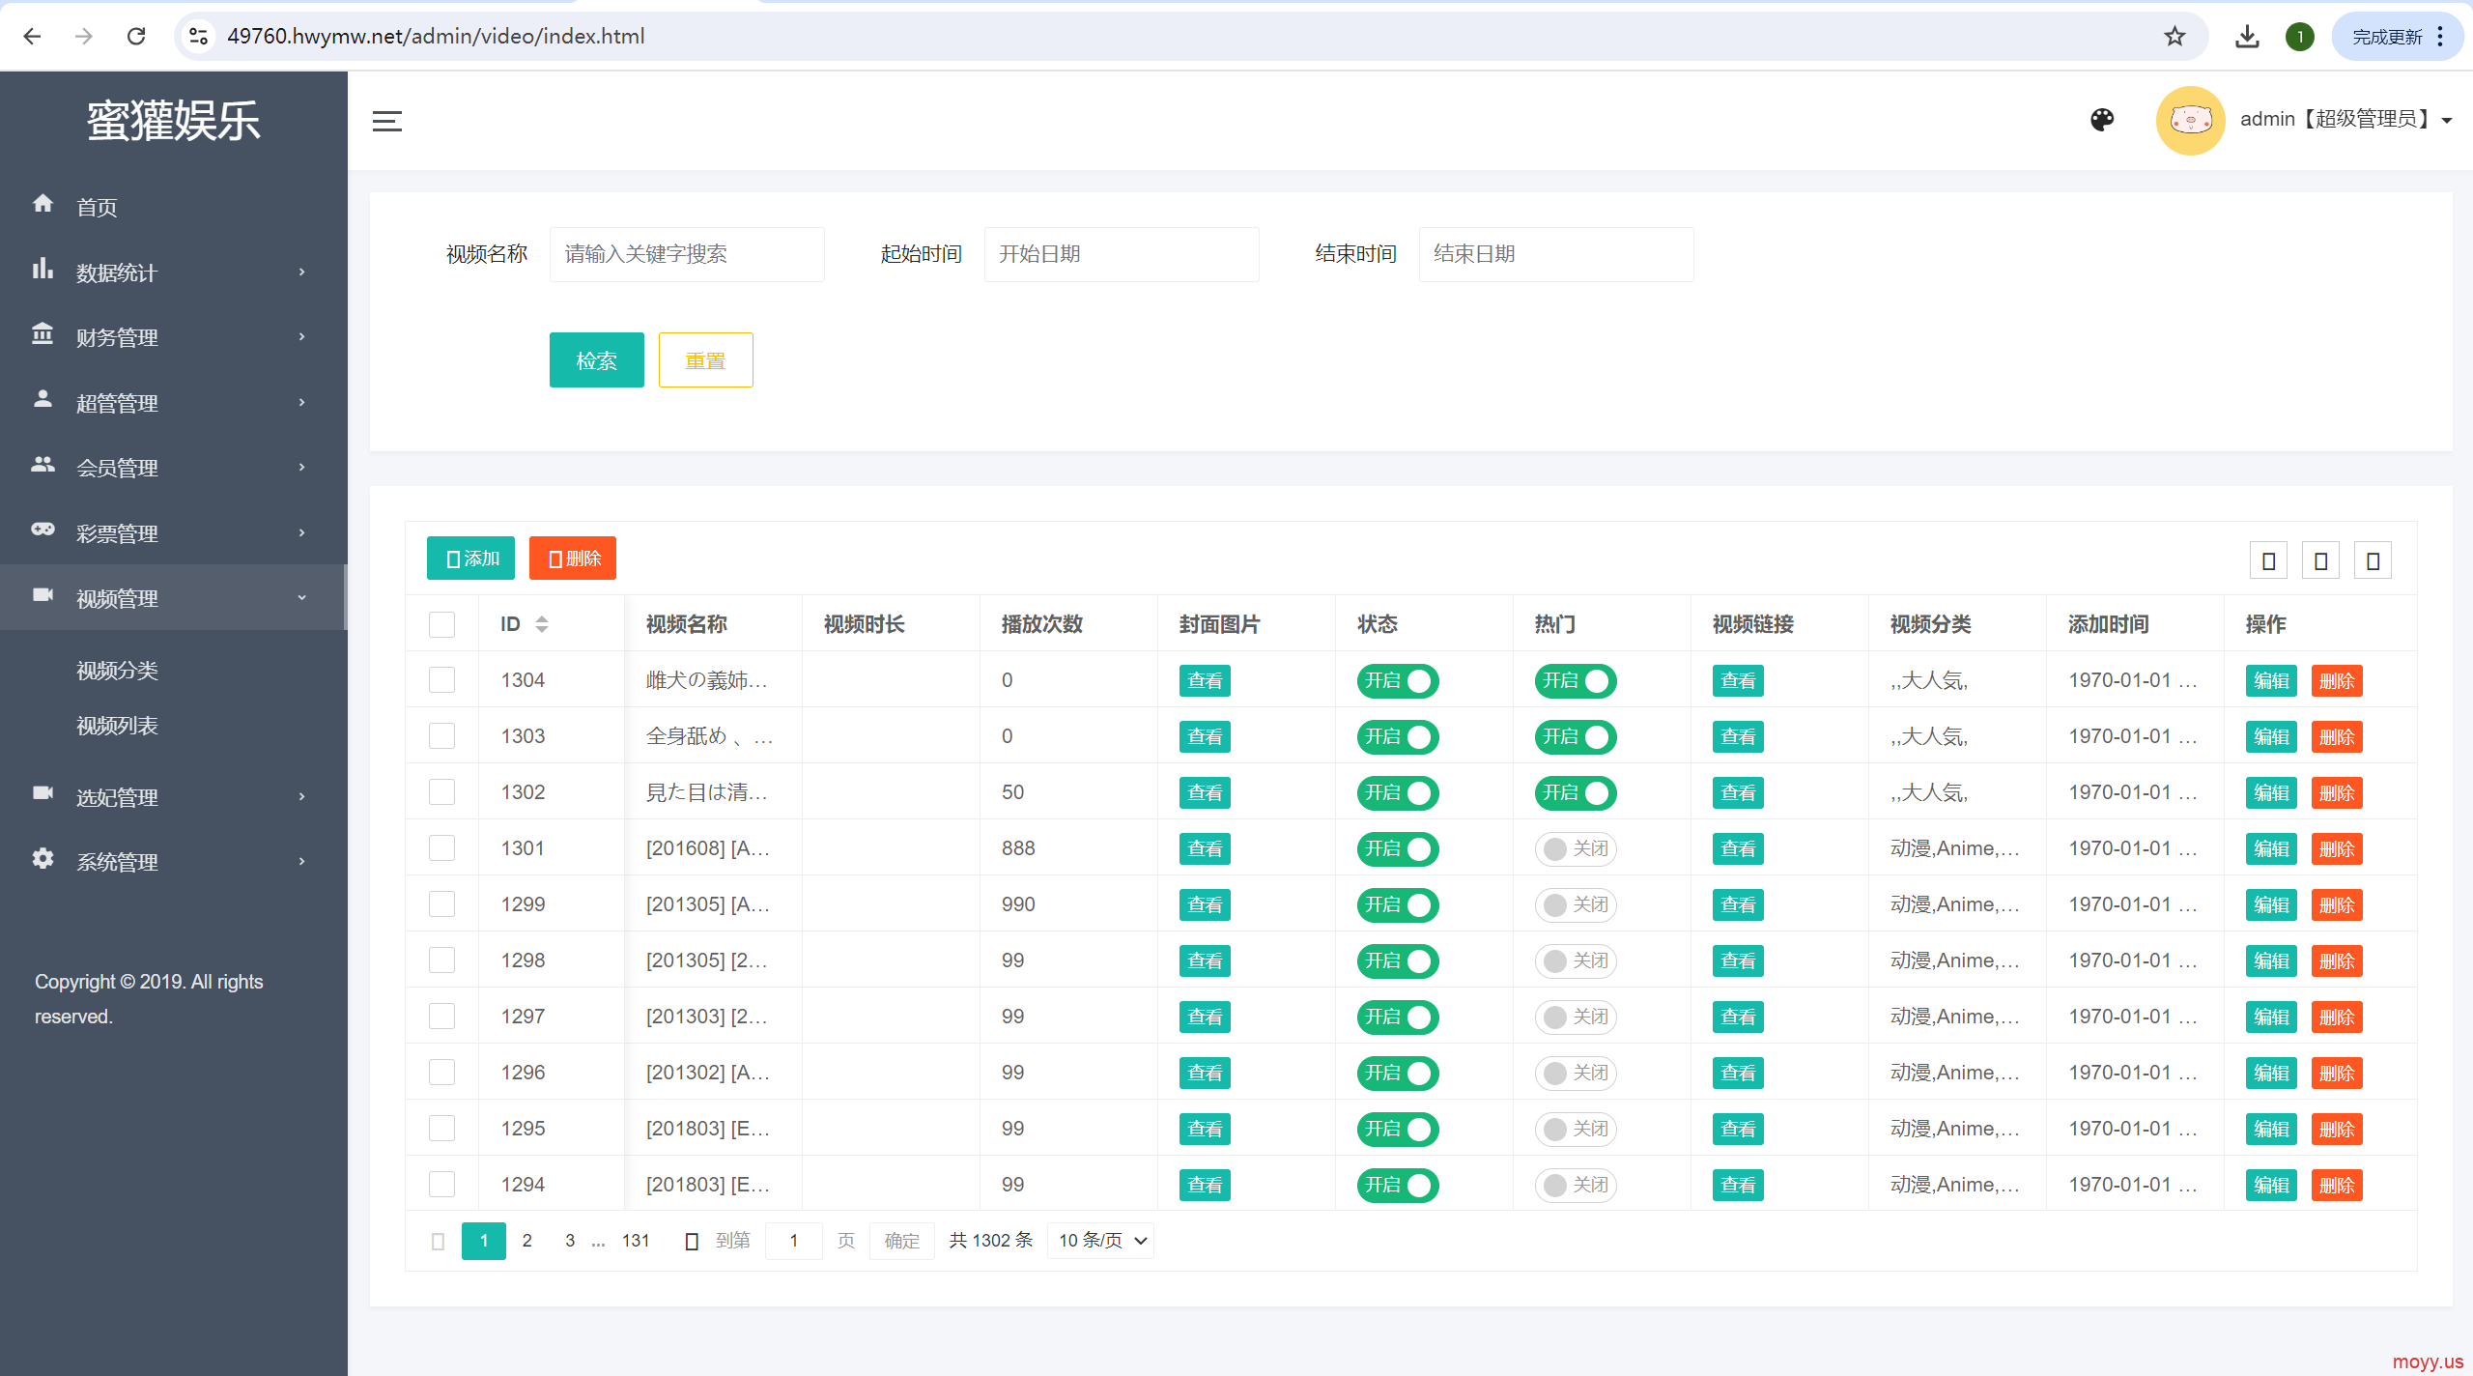
Task: Click the green profile badge in browser
Action: coord(2300,37)
